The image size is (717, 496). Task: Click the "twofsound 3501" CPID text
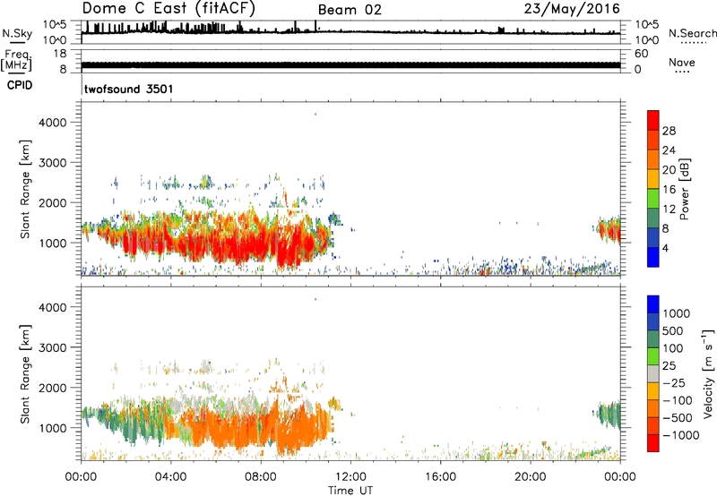pyautogui.click(x=128, y=89)
